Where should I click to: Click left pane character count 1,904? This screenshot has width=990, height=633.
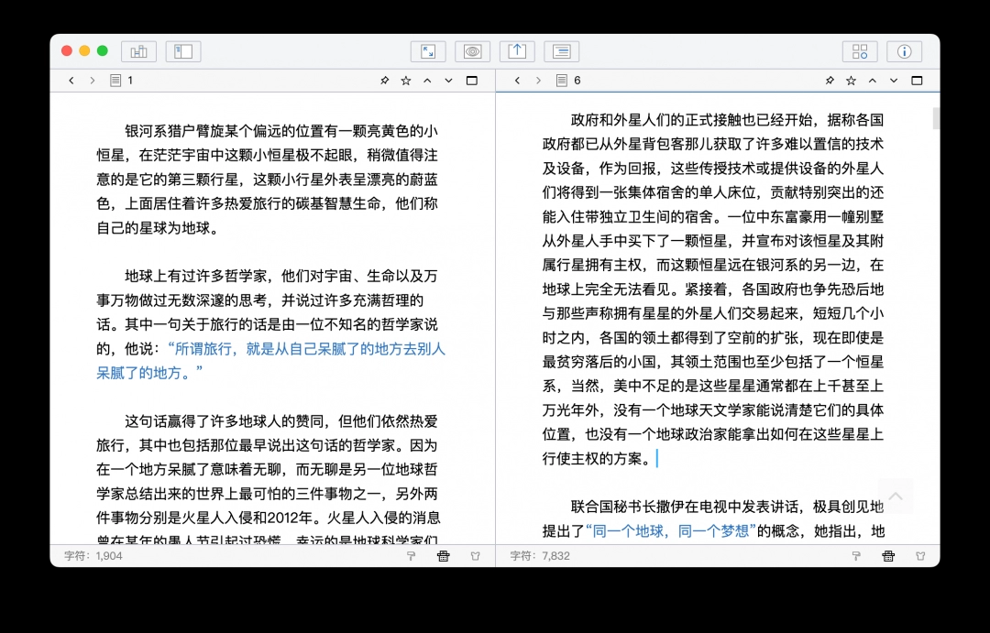coord(93,556)
